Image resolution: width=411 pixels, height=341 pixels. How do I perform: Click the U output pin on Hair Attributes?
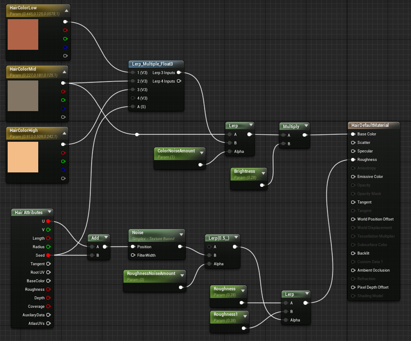(x=48, y=221)
